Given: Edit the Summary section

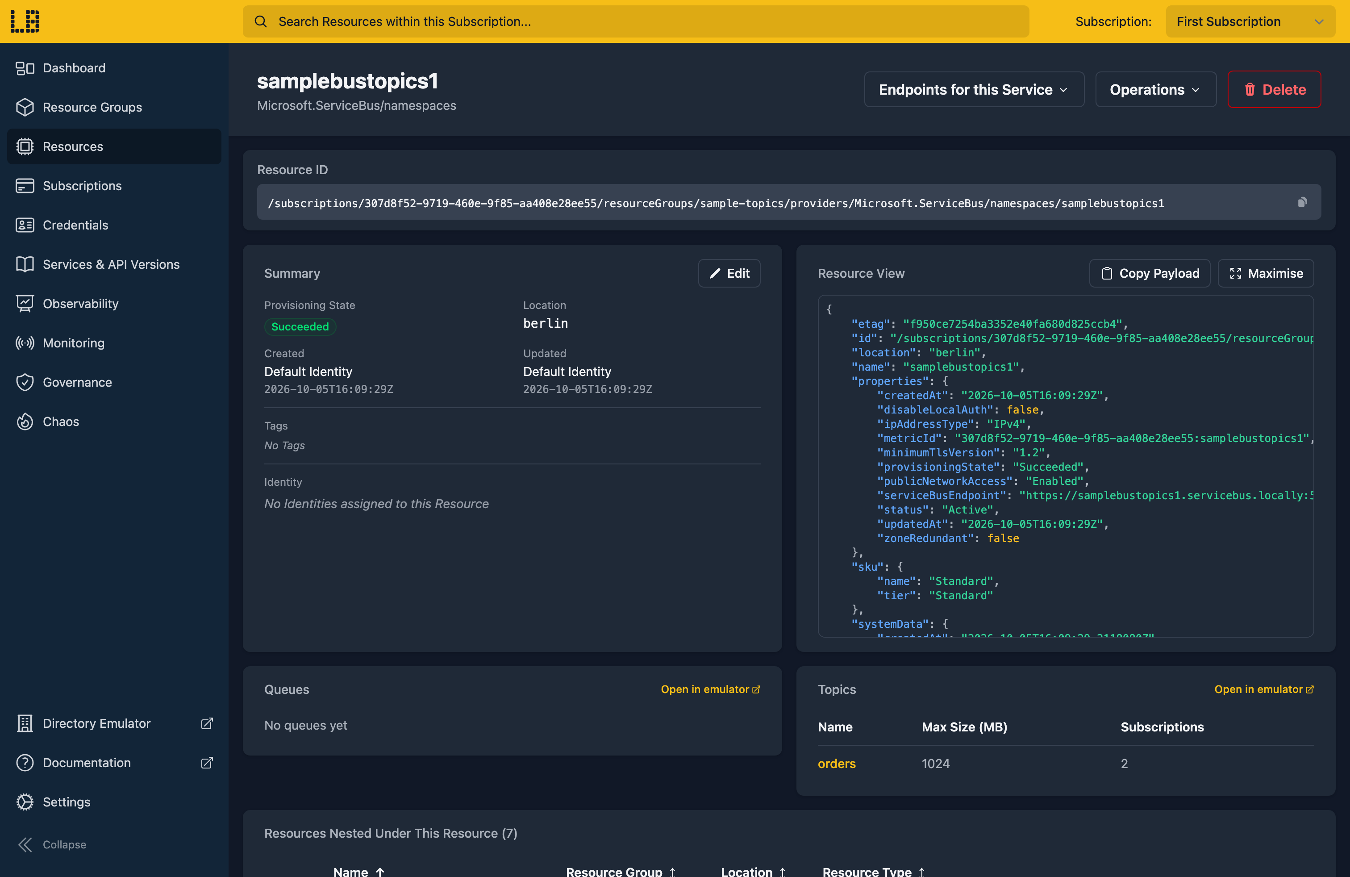Looking at the screenshot, I should [729, 273].
